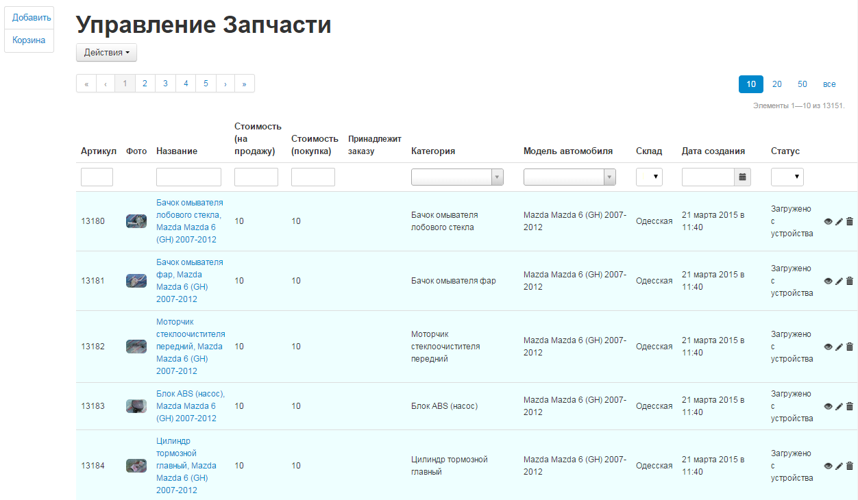Open the Действия dropdown menu

106,53
